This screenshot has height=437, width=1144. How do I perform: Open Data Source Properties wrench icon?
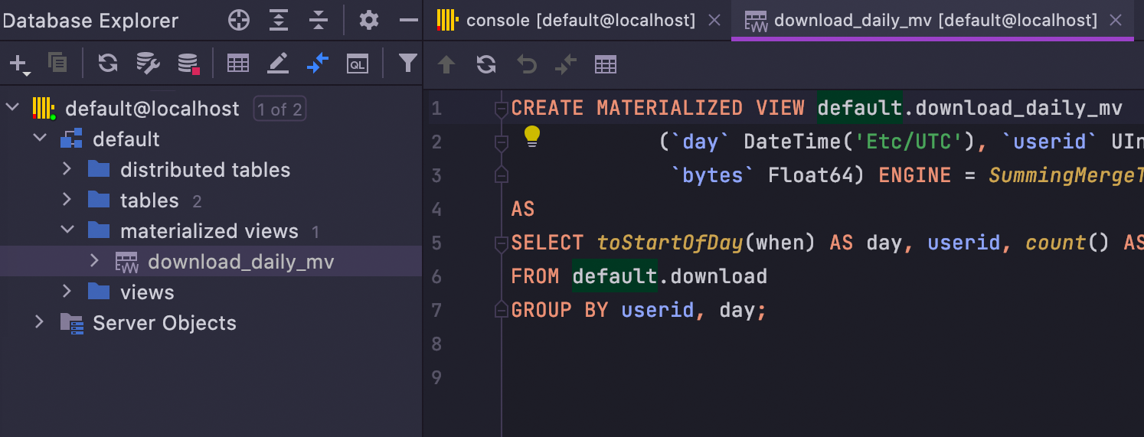pos(148,64)
